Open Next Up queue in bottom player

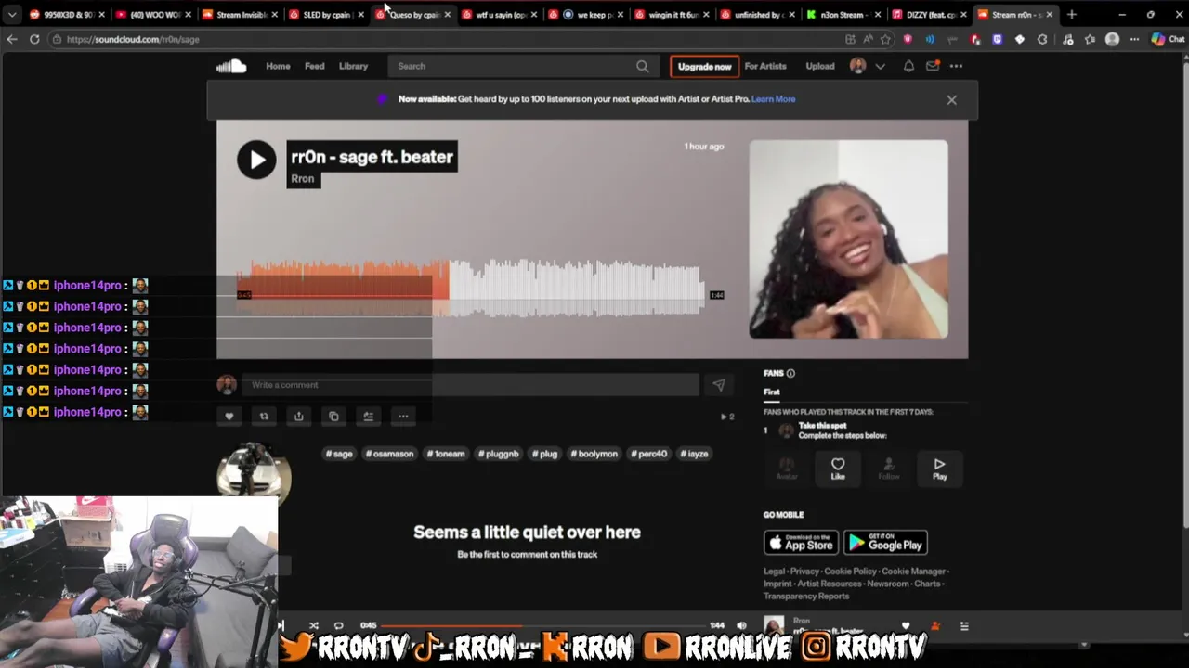pyautogui.click(x=964, y=625)
